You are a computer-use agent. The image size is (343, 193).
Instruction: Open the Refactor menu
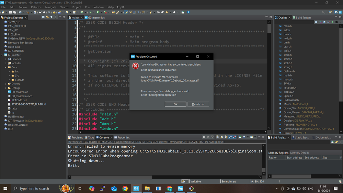coord(36,7)
